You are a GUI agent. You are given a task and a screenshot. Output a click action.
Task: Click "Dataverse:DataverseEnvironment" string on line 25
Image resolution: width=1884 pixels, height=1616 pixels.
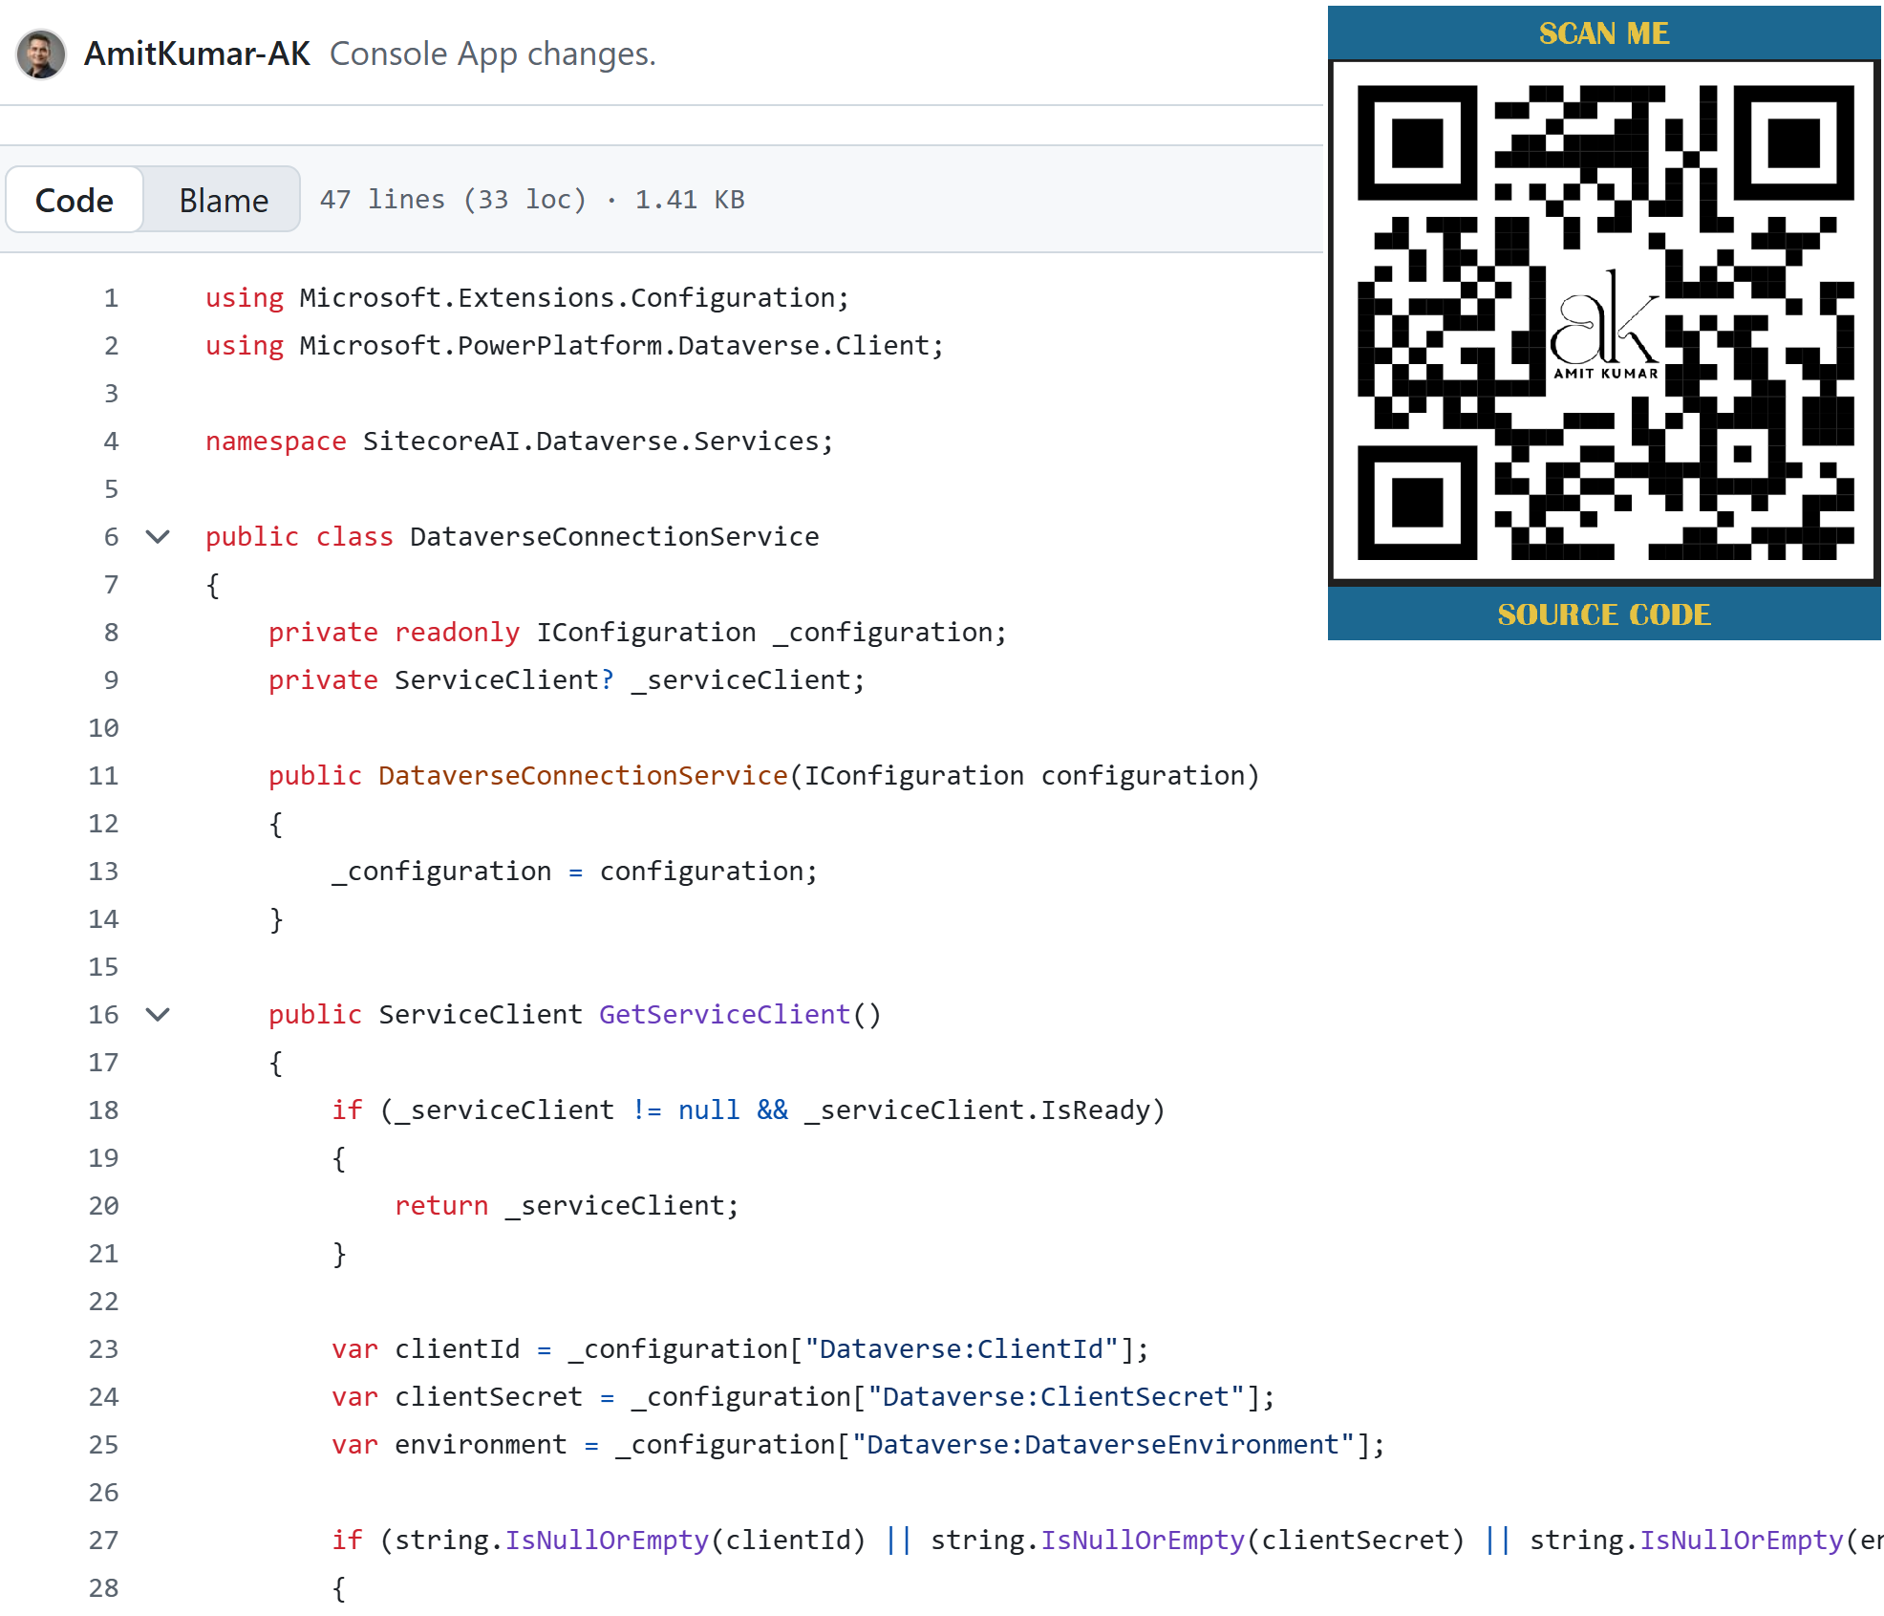tap(1103, 1445)
